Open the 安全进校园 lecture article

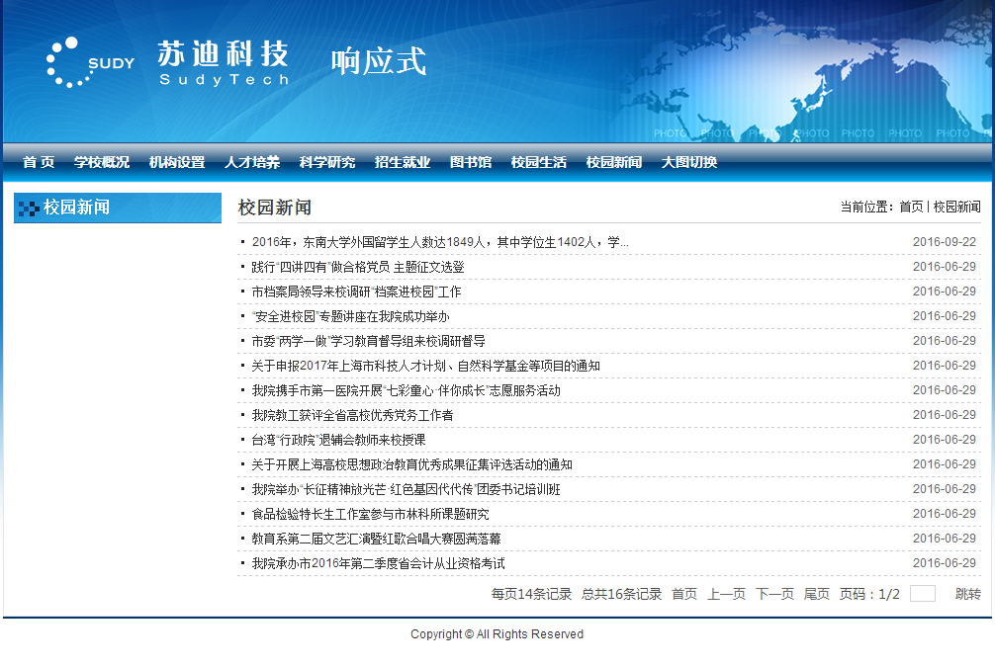(351, 316)
